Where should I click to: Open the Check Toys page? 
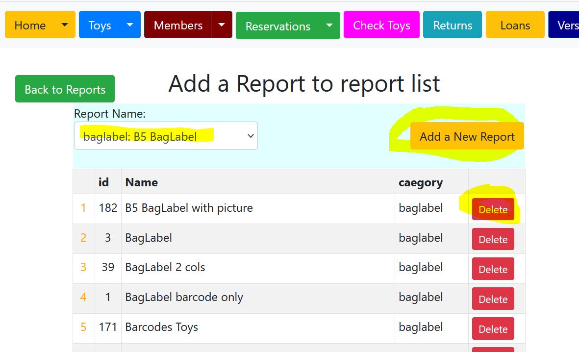tap(381, 25)
